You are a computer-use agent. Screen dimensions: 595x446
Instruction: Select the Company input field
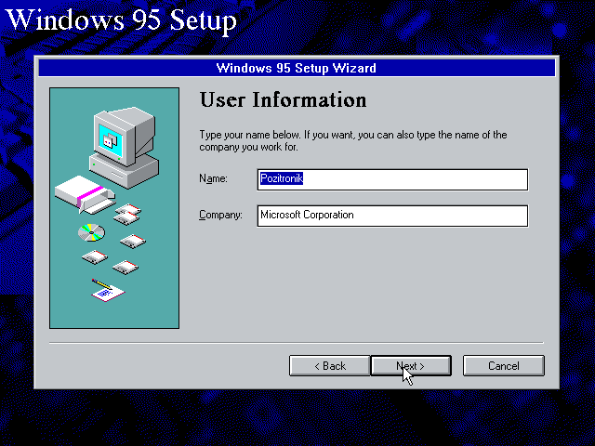click(x=392, y=216)
